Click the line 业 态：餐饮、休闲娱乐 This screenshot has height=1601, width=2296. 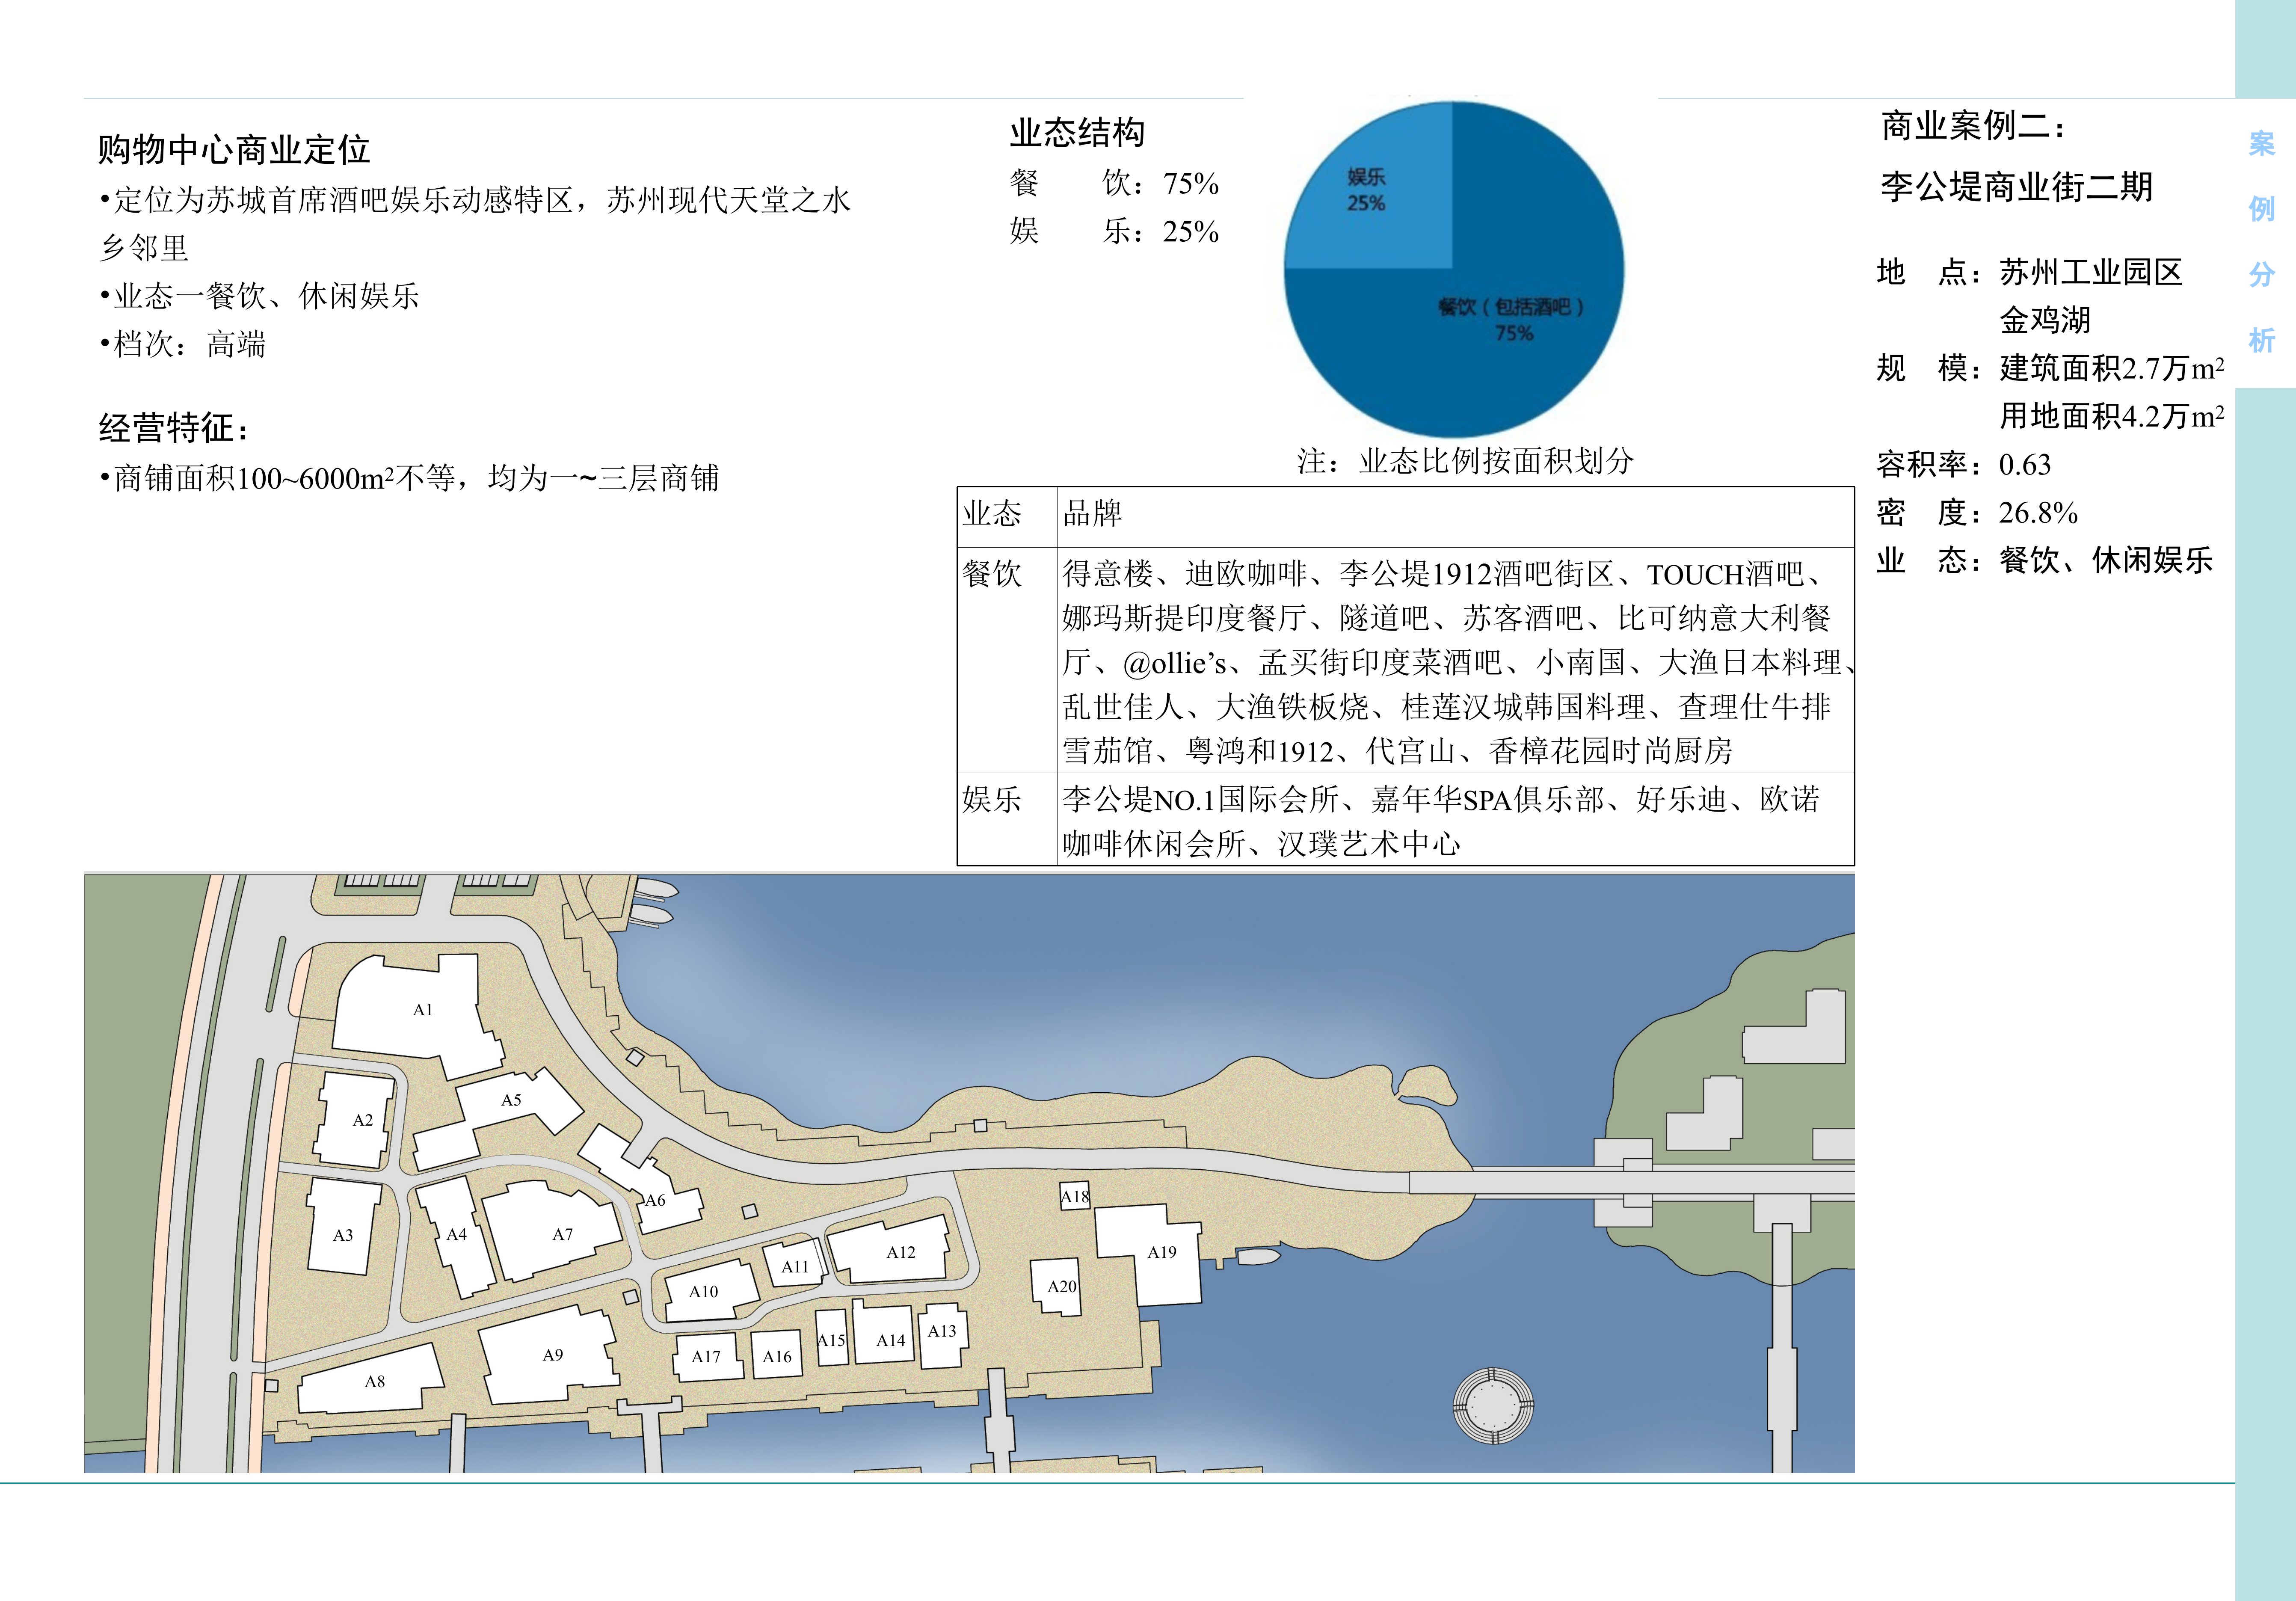(2045, 560)
